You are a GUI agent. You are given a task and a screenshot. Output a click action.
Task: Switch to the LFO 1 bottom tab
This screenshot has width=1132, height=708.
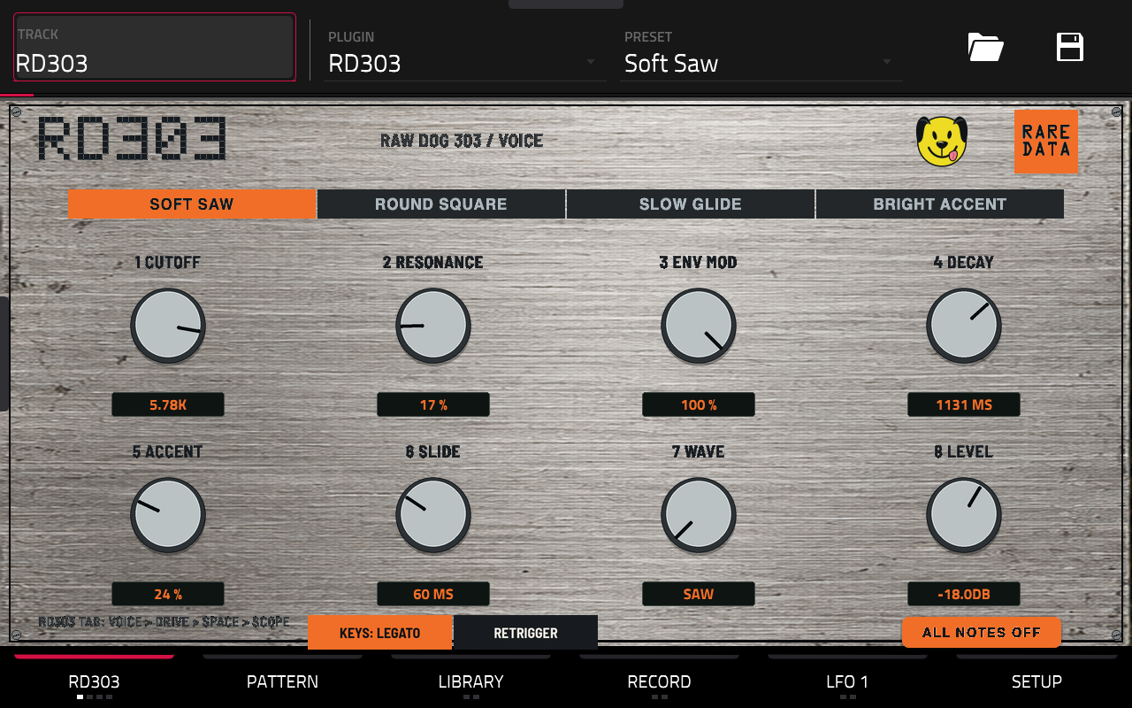847,680
